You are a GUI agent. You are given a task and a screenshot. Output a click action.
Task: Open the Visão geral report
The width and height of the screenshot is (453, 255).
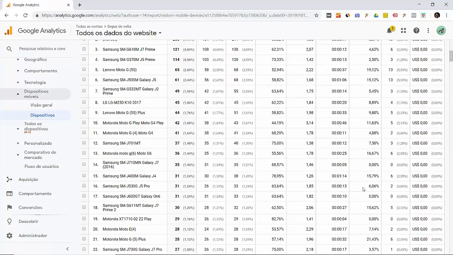point(41,105)
